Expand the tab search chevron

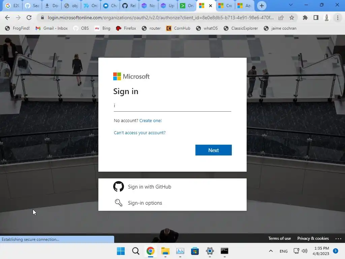291,5
